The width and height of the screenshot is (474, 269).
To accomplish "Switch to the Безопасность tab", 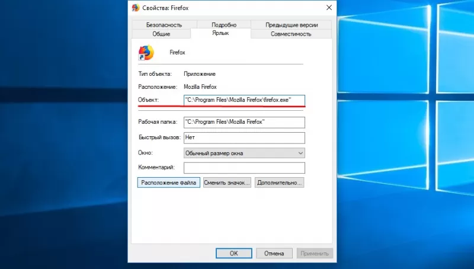I will 164,25.
